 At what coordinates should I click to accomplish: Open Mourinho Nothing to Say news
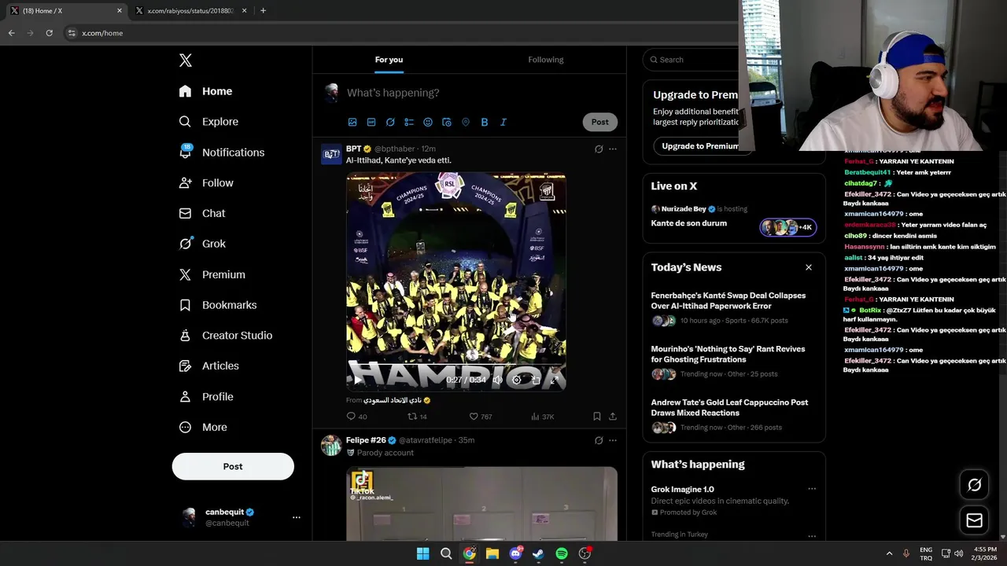click(734, 361)
